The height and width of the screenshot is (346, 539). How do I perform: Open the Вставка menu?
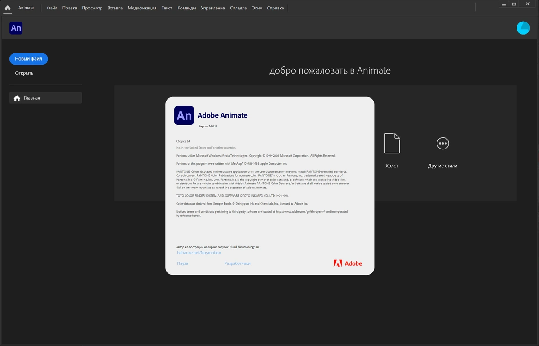(x=115, y=8)
